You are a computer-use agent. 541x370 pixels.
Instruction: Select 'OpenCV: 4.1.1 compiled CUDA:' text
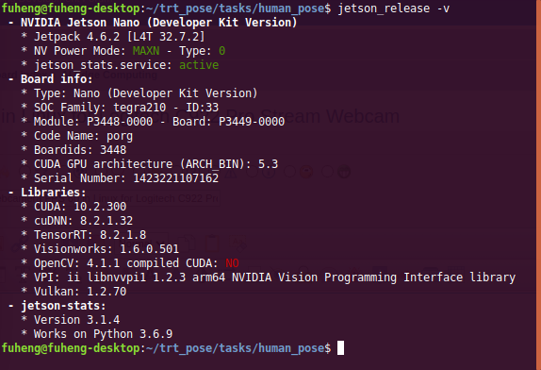click(126, 263)
